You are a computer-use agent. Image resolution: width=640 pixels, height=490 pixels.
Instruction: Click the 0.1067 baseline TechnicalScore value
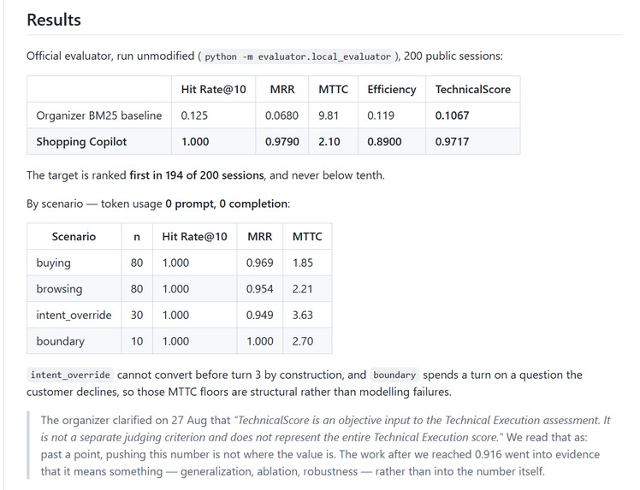tap(452, 115)
